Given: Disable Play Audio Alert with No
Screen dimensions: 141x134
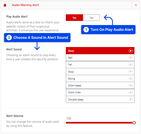Looking at the screenshot, I should 91,18.
